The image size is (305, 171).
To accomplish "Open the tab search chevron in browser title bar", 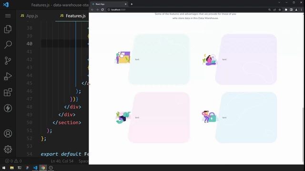I will click(279, 2).
